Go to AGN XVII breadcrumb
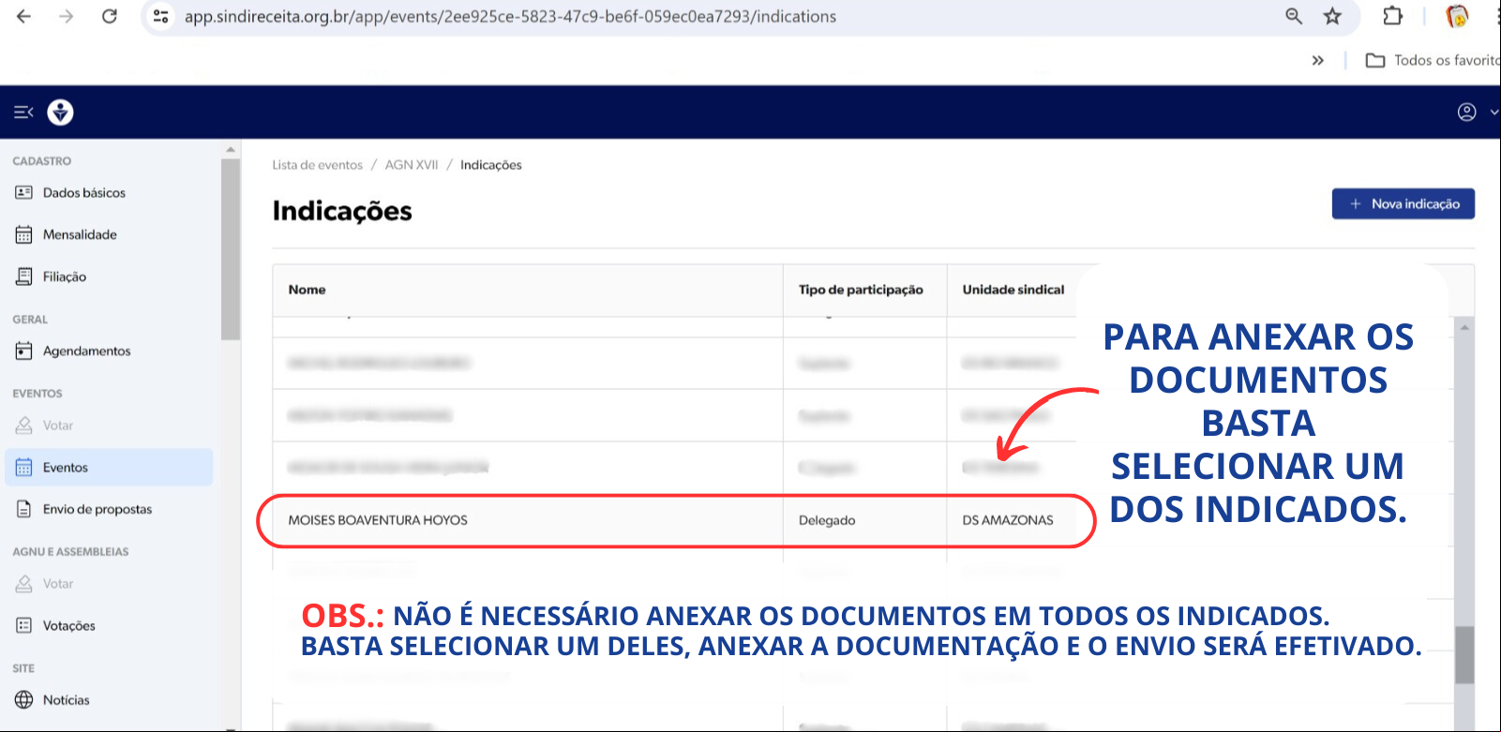1501x732 pixels. [x=412, y=165]
